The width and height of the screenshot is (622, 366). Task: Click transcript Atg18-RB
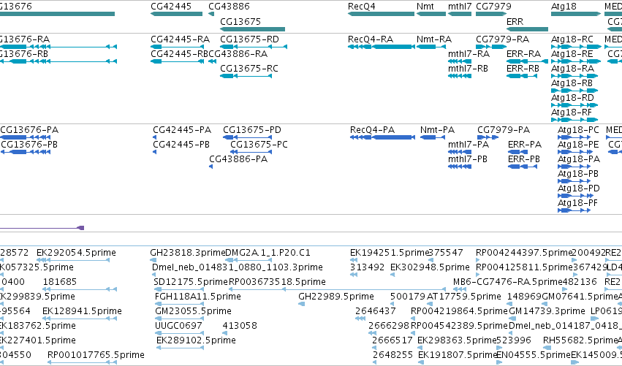click(x=574, y=91)
